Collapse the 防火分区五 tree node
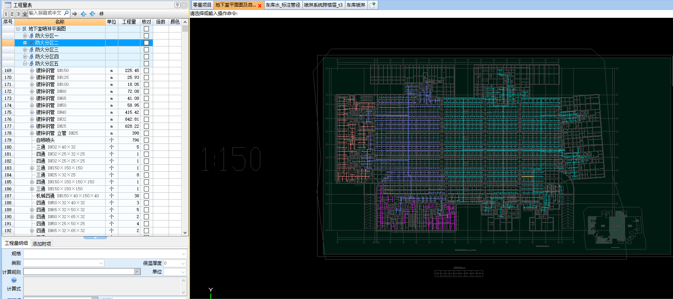The width and height of the screenshot is (673, 299). [25, 64]
